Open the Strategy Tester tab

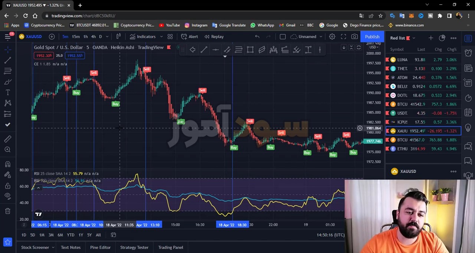[x=134, y=247]
